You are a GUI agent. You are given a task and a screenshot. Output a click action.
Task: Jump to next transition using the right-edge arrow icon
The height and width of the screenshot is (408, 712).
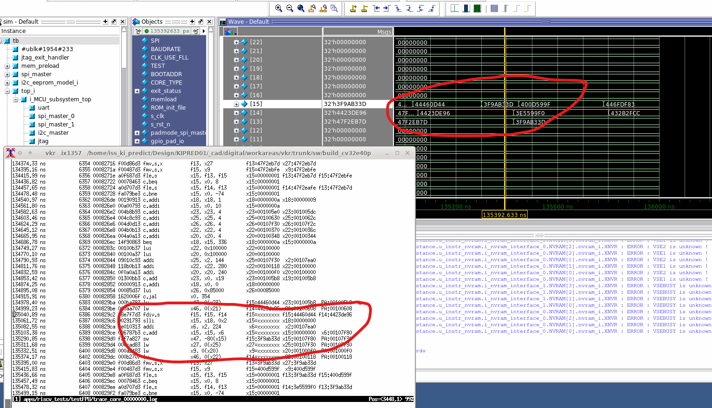[385, 8]
